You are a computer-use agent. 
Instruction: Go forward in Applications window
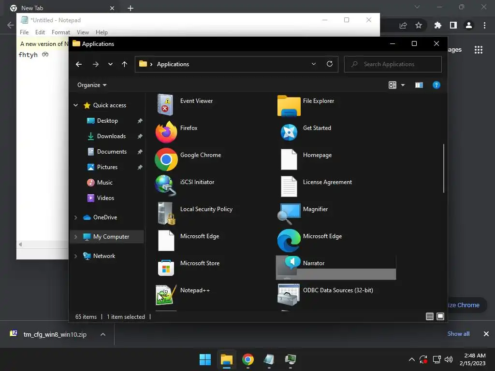coord(96,64)
